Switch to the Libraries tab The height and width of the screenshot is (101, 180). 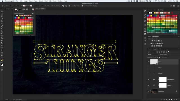tap(150, 10)
